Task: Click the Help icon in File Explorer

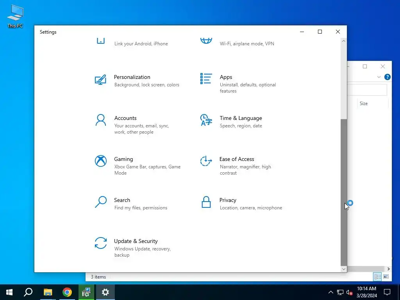Action: coord(387,77)
